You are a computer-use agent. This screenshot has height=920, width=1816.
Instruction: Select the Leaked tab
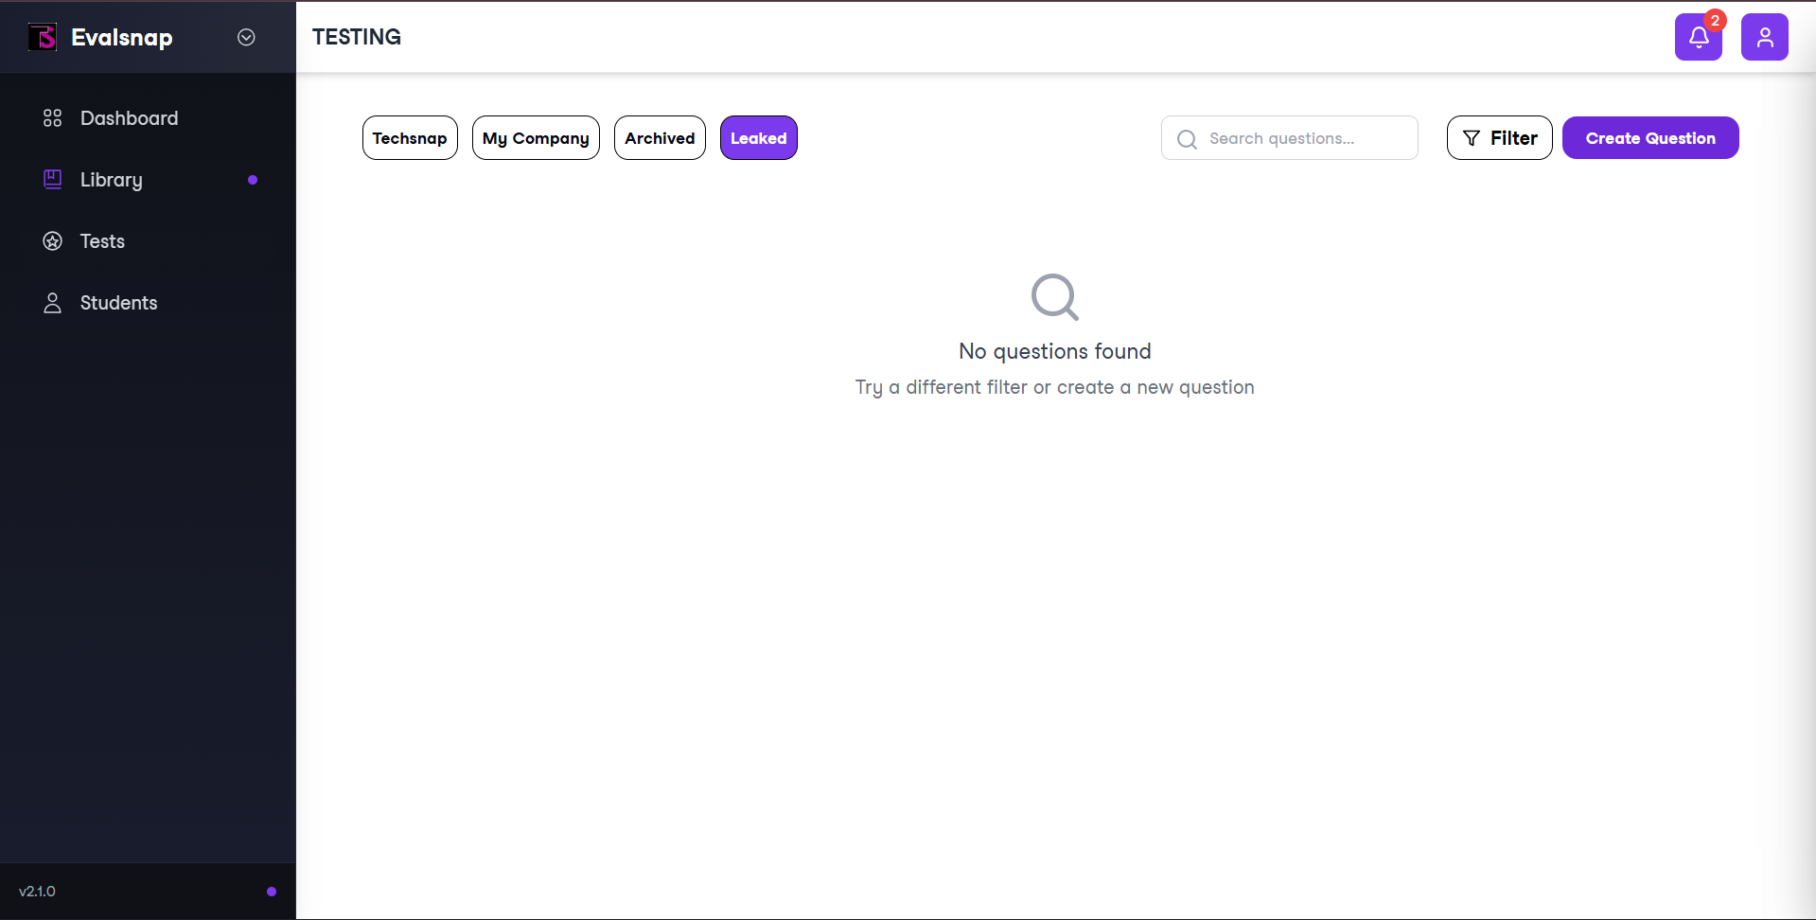(759, 138)
